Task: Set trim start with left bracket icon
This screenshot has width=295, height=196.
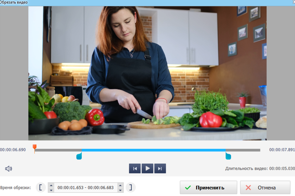Action: point(41,187)
